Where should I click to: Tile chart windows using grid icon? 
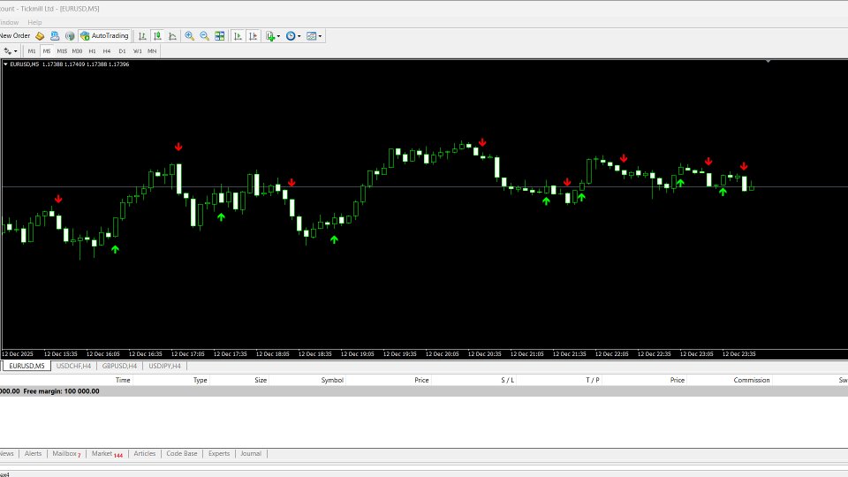[x=220, y=35]
